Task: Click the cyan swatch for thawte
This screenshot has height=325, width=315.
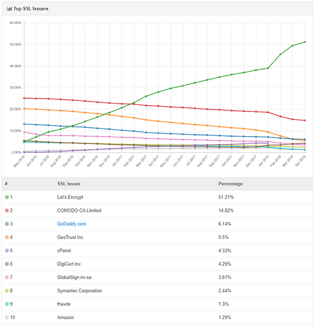Action: click(7, 304)
